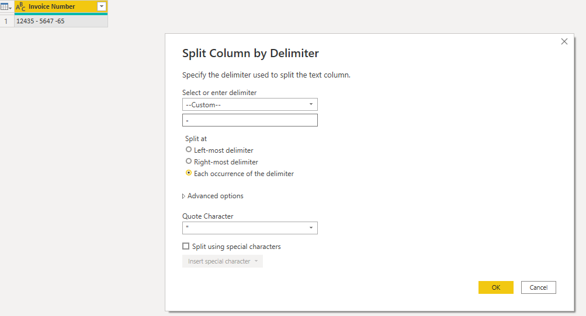The width and height of the screenshot is (586, 316).
Task: Open the Invoice Number column filter dropdown
Action: (102, 6)
